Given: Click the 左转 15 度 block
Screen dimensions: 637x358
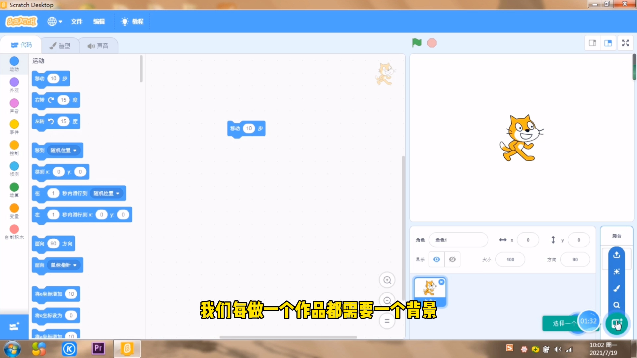Looking at the screenshot, I should click(40, 121).
